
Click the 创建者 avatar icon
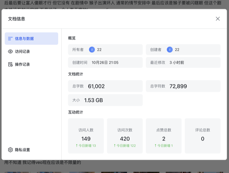tap(170, 50)
